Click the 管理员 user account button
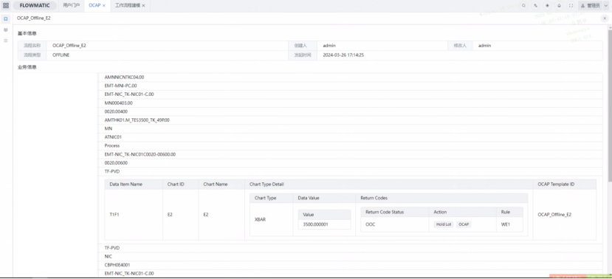612x279 pixels. [590, 5]
